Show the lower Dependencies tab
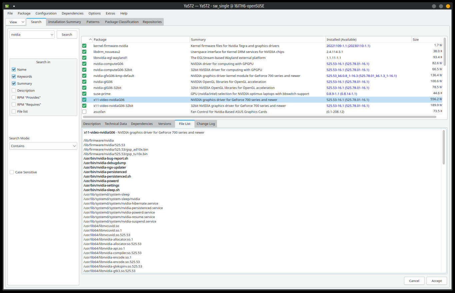Image resolution: width=455 pixels, height=293 pixels. pyautogui.click(x=142, y=124)
